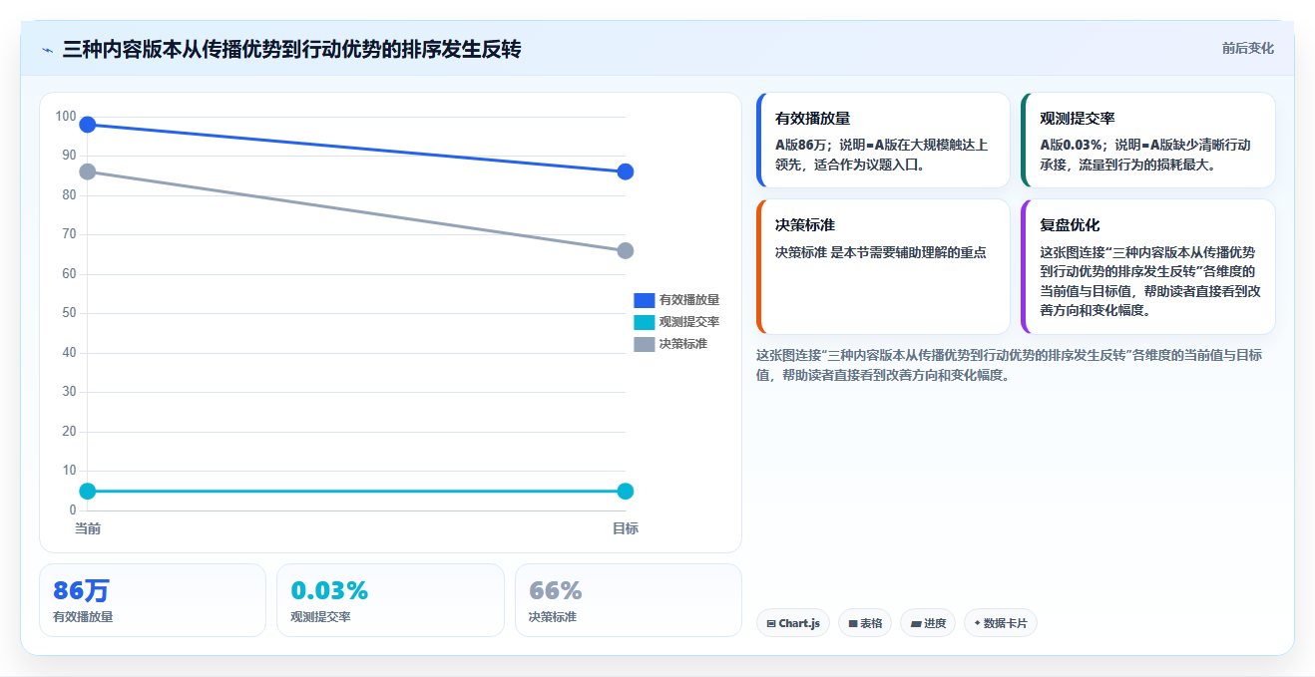Click the 前后变化 label in header
1315x677 pixels.
(1247, 48)
